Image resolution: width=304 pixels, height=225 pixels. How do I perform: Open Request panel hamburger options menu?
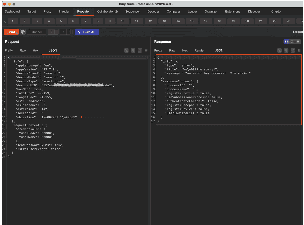click(146, 50)
